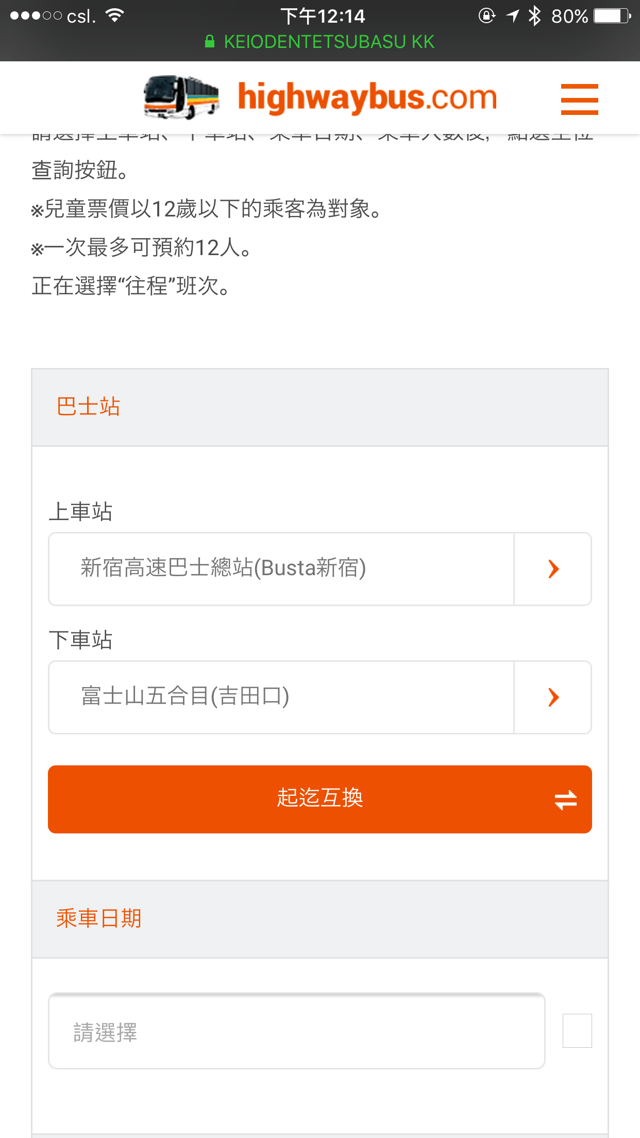Tap the highwaybus.com site title link
The width and height of the screenshot is (640, 1138).
coord(367,97)
